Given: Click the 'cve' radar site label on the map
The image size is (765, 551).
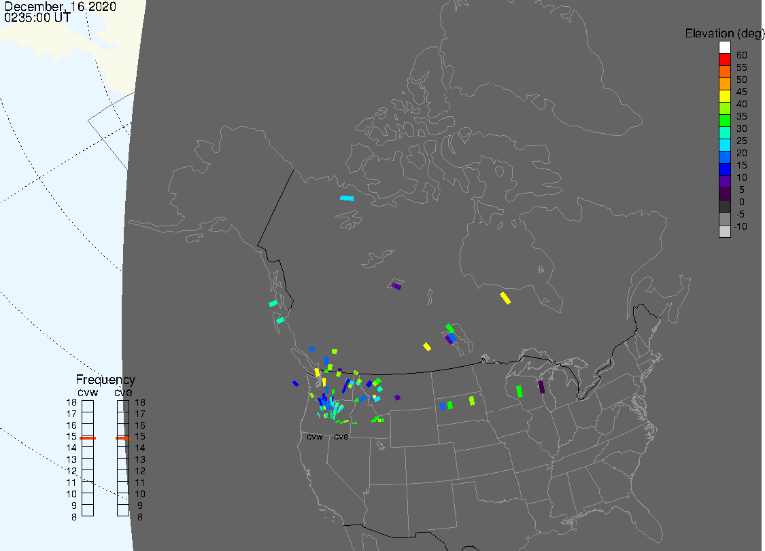Looking at the screenshot, I should [341, 436].
